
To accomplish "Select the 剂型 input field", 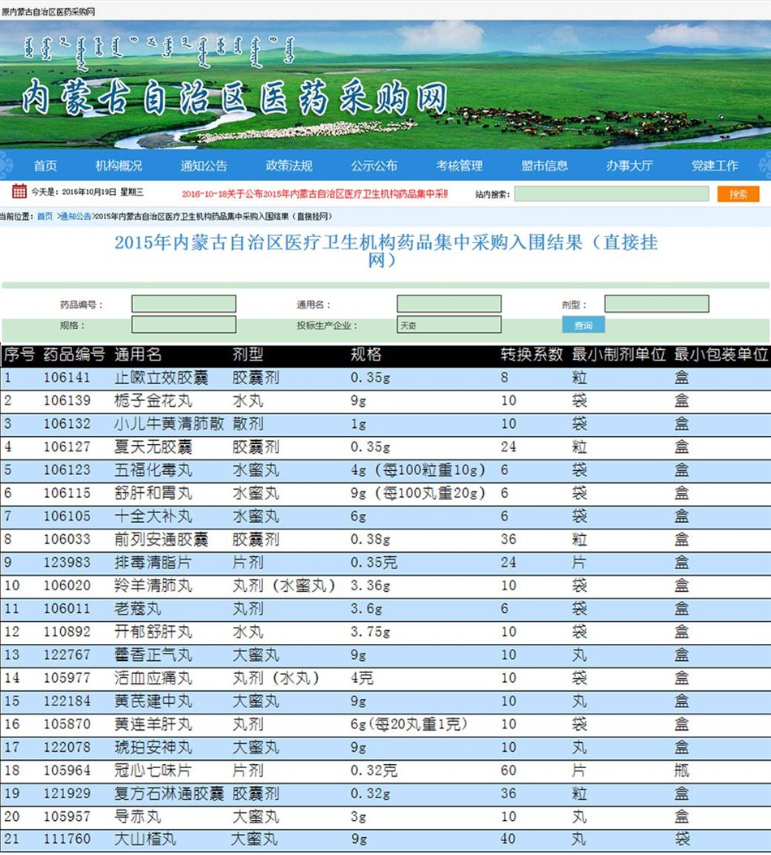I will [x=656, y=304].
